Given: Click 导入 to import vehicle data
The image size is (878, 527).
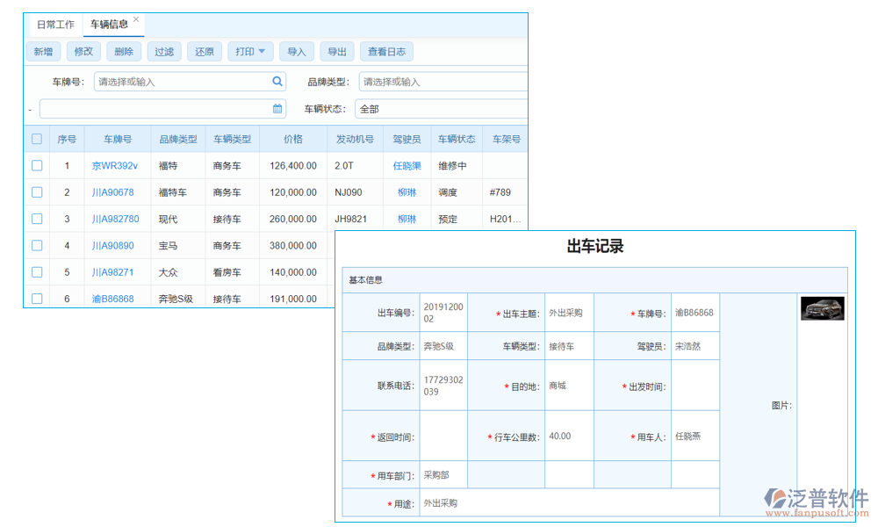Looking at the screenshot, I should [x=296, y=51].
